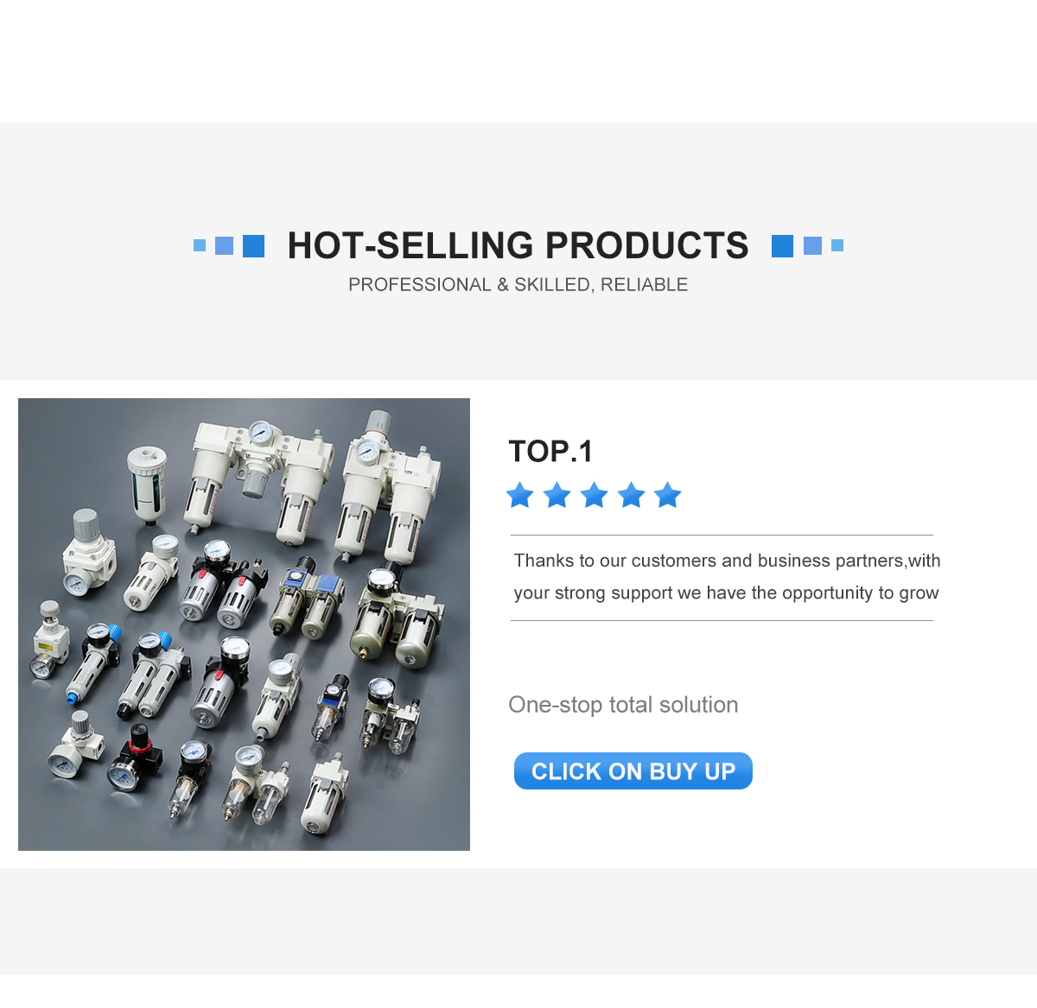Click the HOT-SELLING PRODUCTS heading
The image size is (1037, 1008).
point(518,245)
